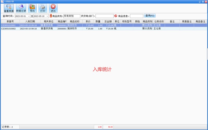Image resolution: width=208 pixels, height=130 pixels.
Task: Click the 单位 column header
Action: click(117, 22)
